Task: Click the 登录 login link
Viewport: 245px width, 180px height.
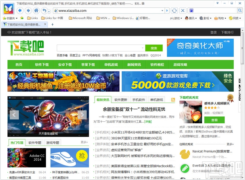Action: [213, 33]
